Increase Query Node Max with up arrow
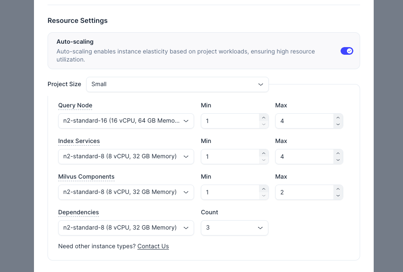The width and height of the screenshot is (403, 272). coord(338,118)
